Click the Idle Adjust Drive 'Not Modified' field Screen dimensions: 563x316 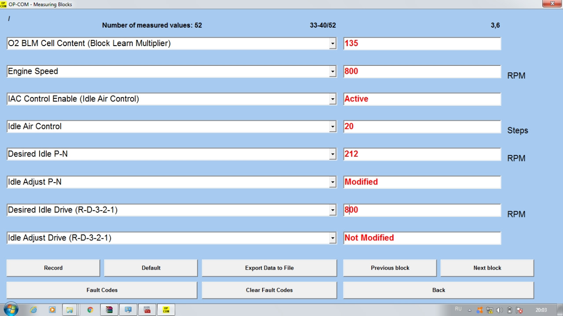422,238
